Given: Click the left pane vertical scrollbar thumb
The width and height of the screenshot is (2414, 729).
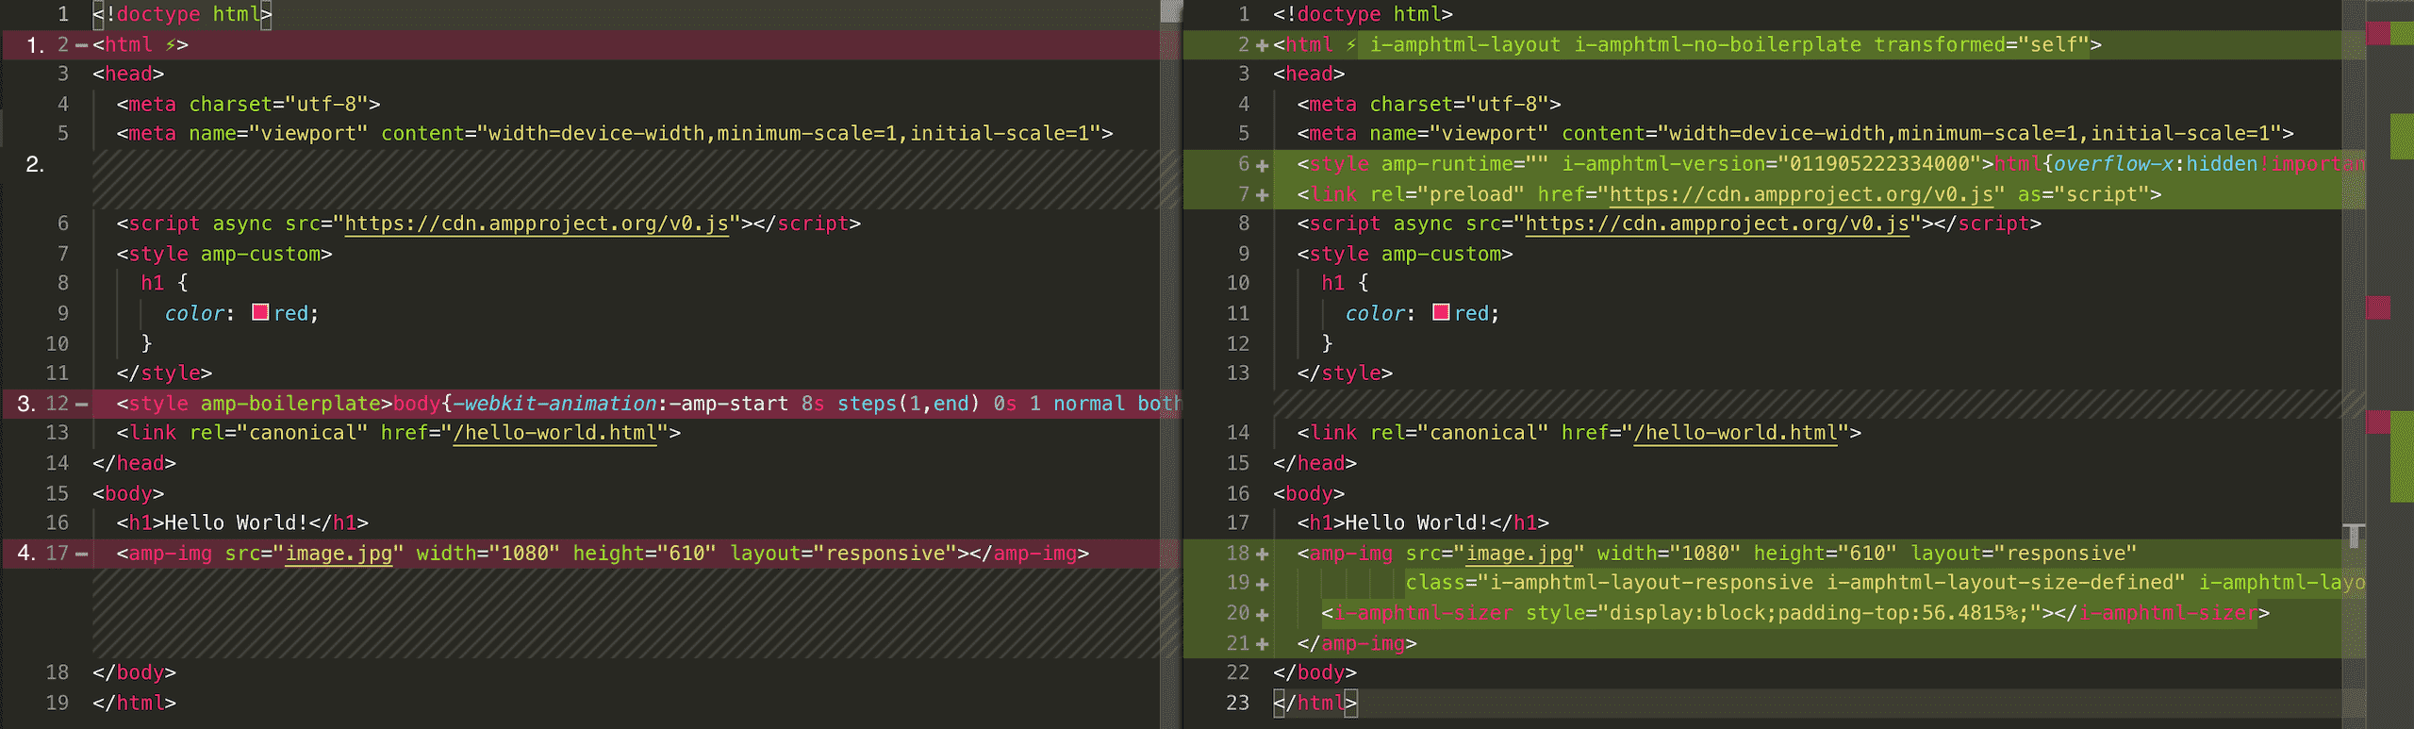Looking at the screenshot, I should tap(1170, 11).
